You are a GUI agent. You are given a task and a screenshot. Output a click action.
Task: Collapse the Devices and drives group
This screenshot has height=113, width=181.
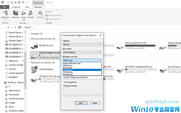pyautogui.click(x=29, y=39)
